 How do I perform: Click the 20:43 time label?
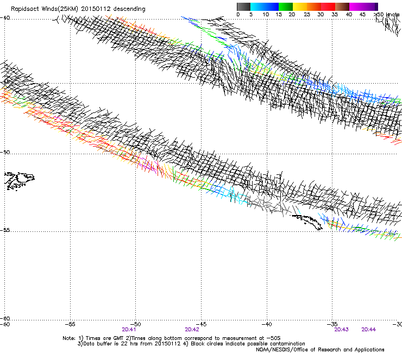[341, 330]
